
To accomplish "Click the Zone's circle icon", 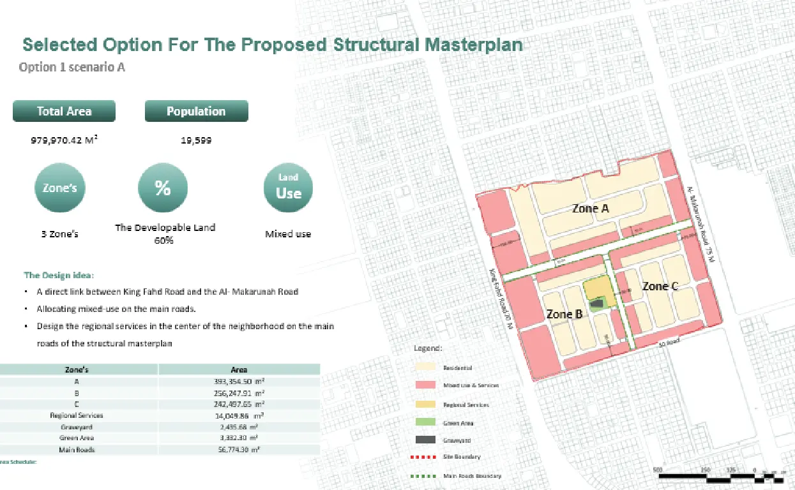I will coord(59,188).
